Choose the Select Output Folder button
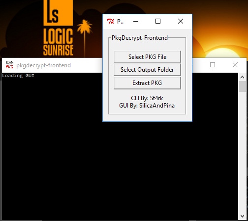The width and height of the screenshot is (248, 221). (147, 70)
